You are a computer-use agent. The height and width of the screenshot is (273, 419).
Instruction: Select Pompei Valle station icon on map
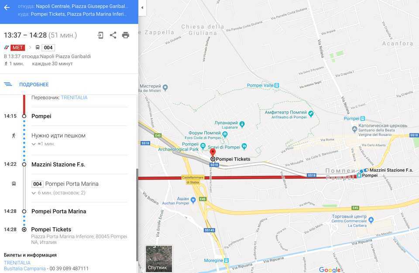[277, 85]
